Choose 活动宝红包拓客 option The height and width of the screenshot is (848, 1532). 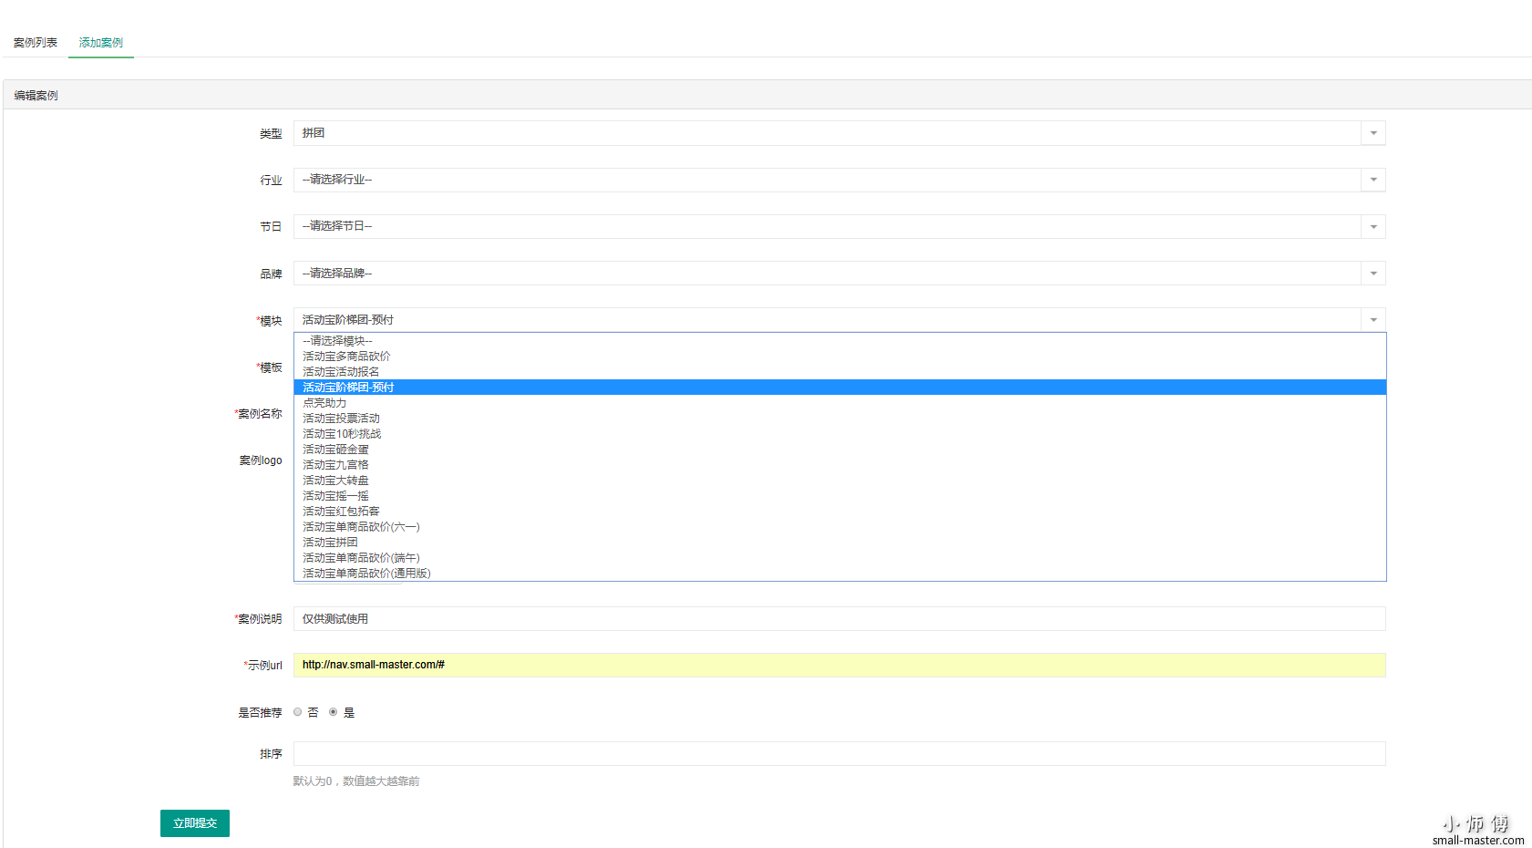(x=839, y=512)
